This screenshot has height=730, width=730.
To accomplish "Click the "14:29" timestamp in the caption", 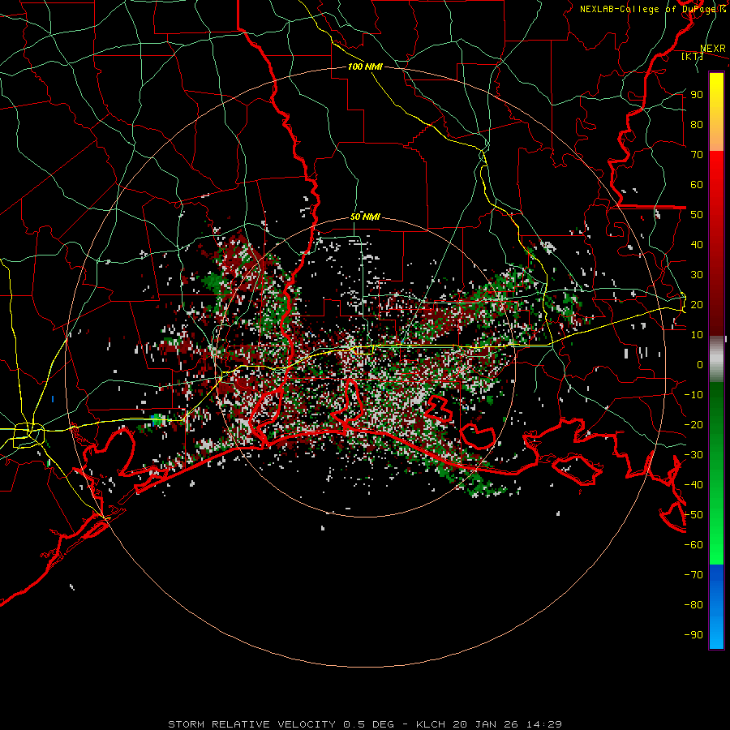I will click(544, 724).
